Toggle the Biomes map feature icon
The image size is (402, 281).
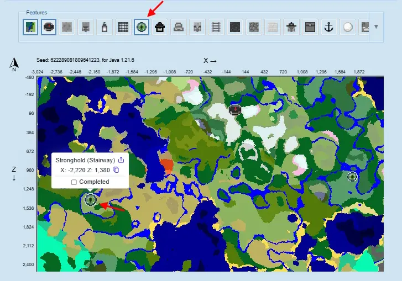[x=30, y=27]
